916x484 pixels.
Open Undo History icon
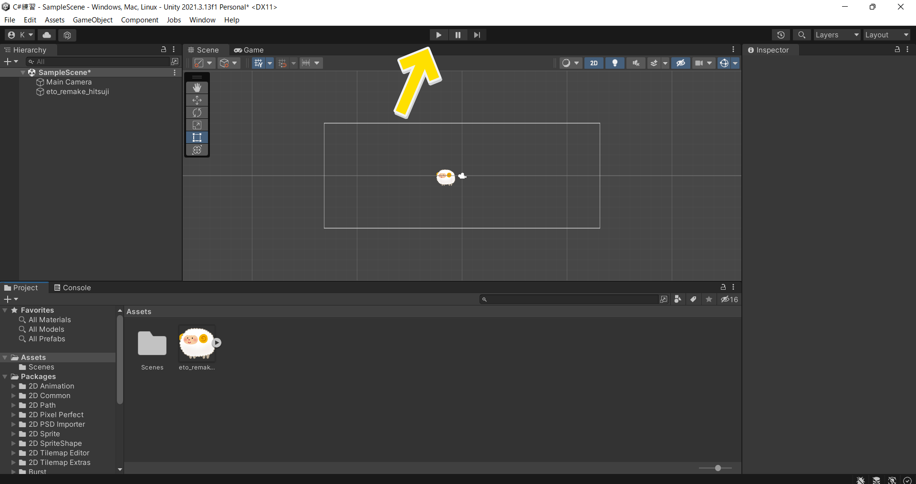click(781, 35)
